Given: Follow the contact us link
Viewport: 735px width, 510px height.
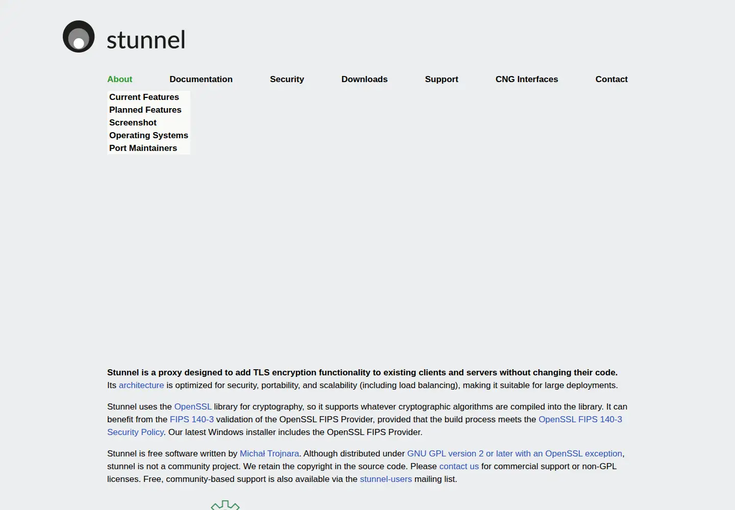Looking at the screenshot, I should point(459,466).
